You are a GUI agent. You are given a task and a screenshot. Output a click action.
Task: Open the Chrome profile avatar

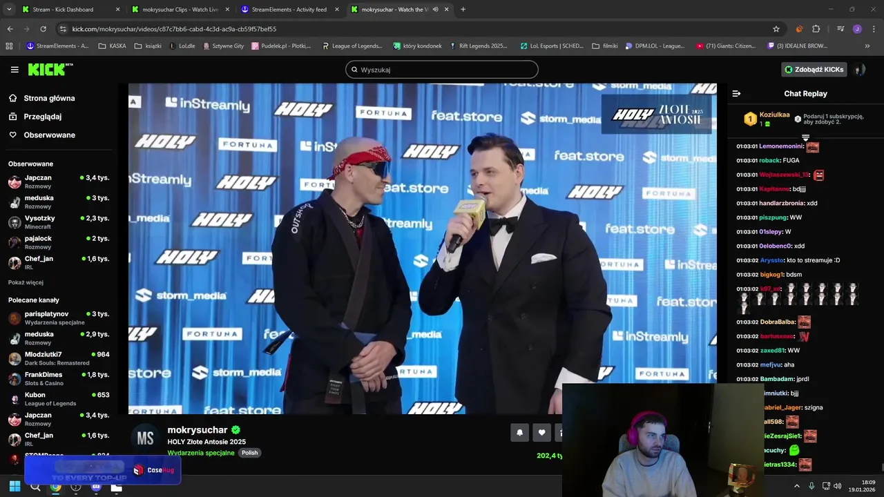[857, 29]
